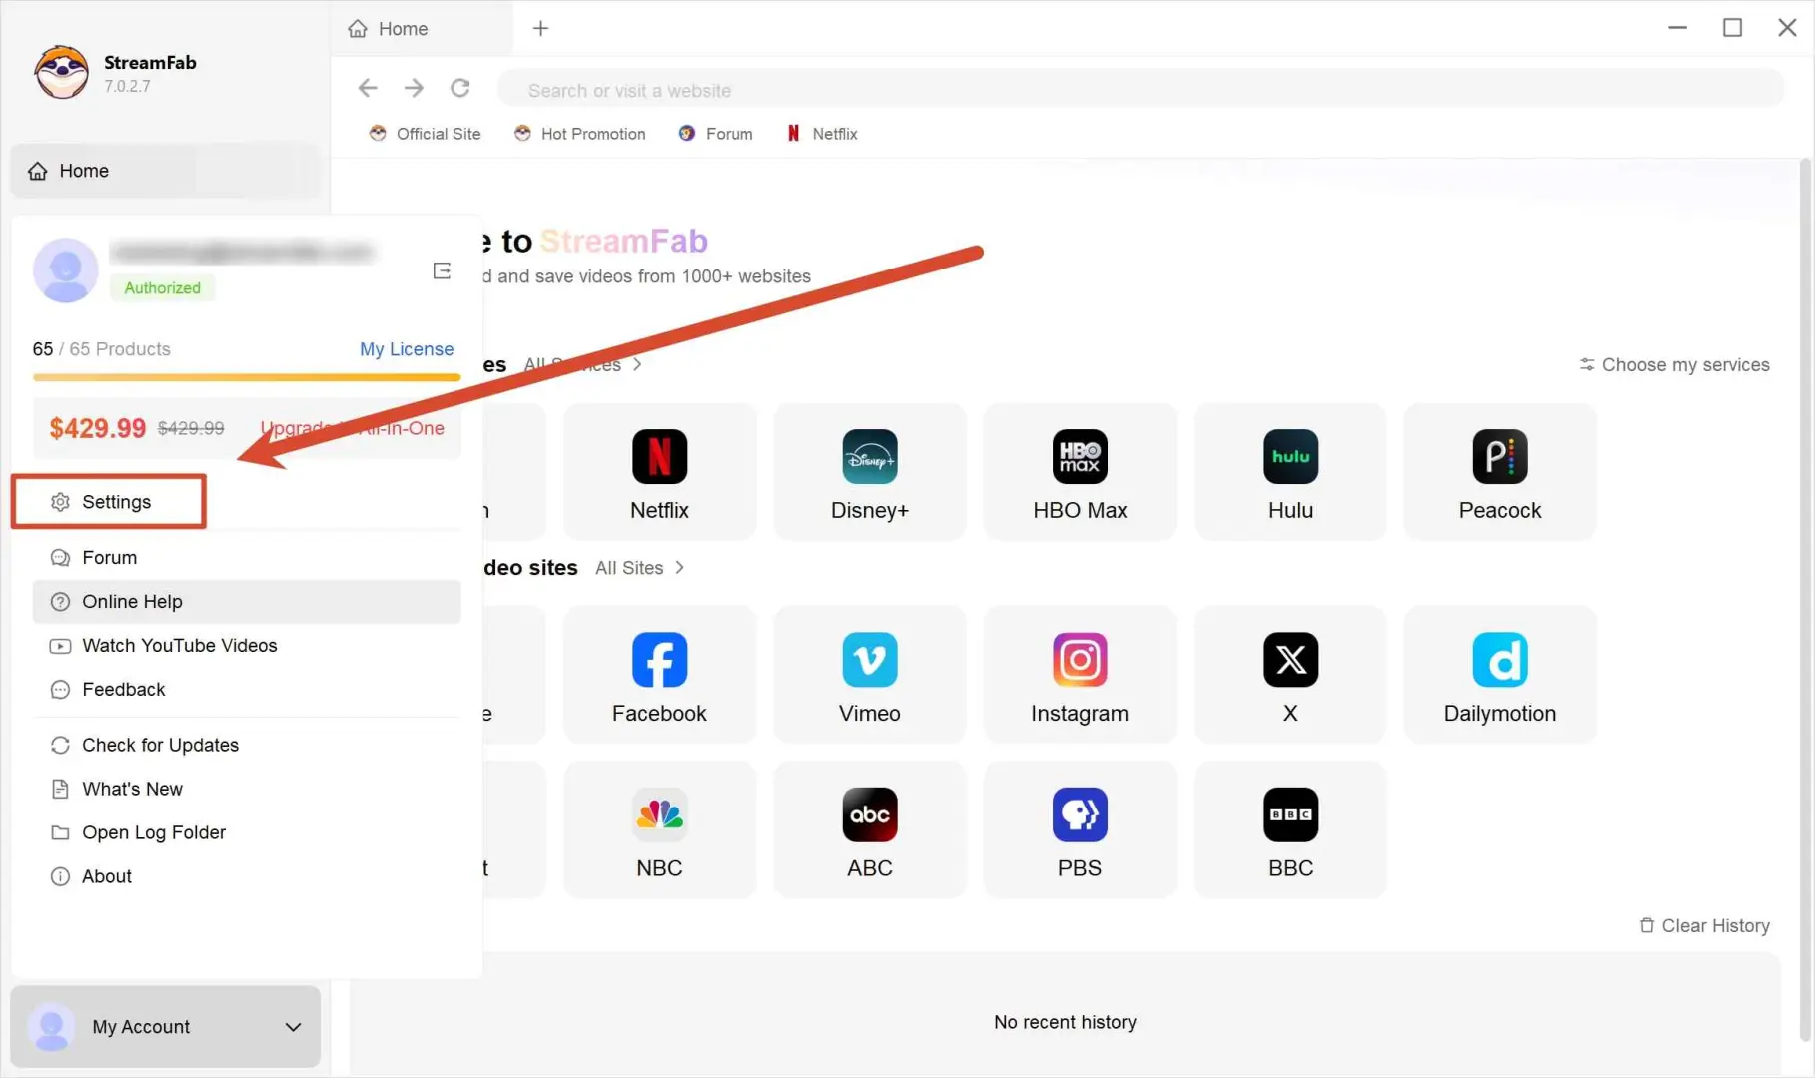The image size is (1815, 1078).
Task: Maximize the StreamFab window
Action: 1732,28
